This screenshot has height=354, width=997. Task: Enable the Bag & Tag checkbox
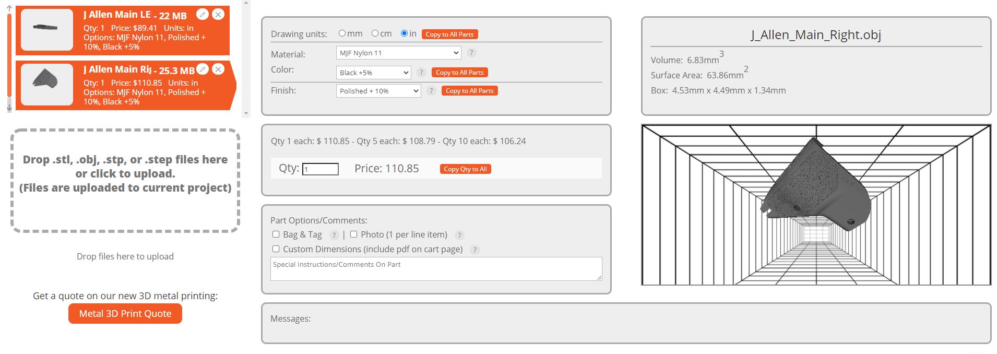(x=276, y=234)
